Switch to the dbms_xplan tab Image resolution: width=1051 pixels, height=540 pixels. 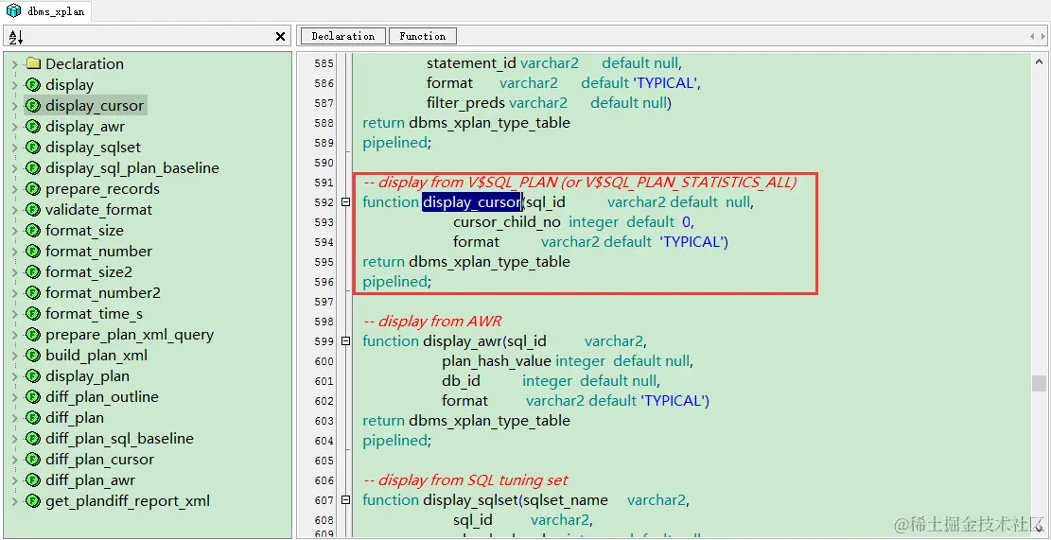pyautogui.click(x=46, y=11)
